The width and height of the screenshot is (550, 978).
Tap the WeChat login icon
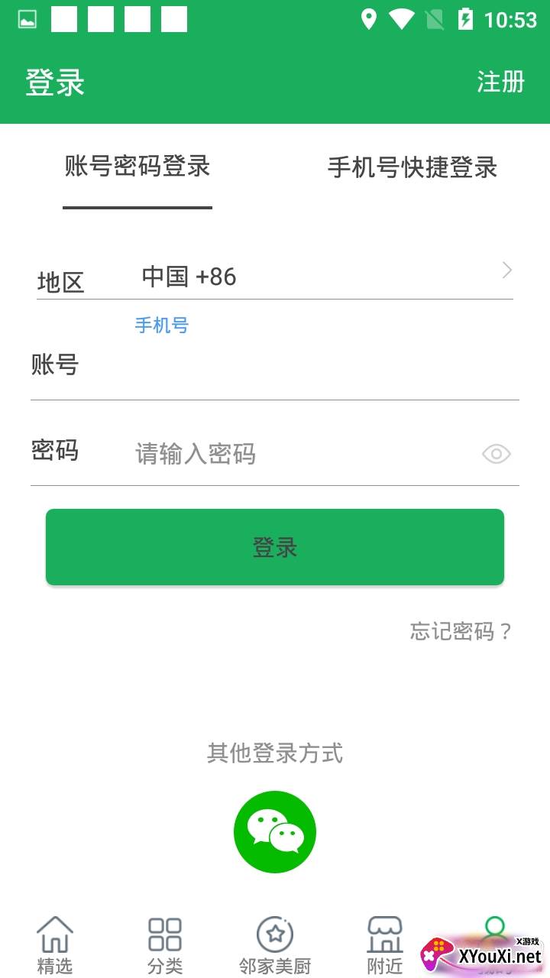[275, 832]
